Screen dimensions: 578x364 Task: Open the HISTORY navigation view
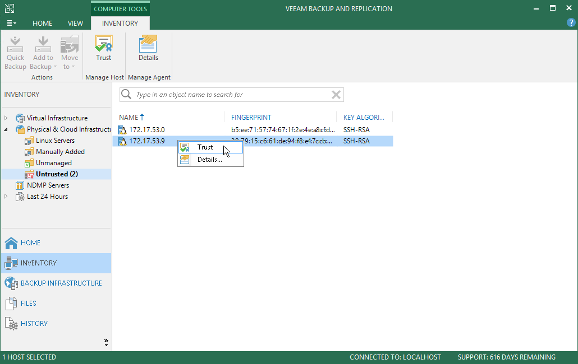(x=56, y=324)
